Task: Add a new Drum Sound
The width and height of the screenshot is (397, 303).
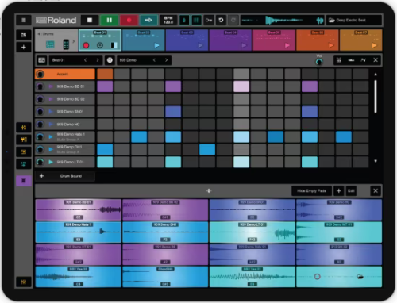Action: coord(65,176)
